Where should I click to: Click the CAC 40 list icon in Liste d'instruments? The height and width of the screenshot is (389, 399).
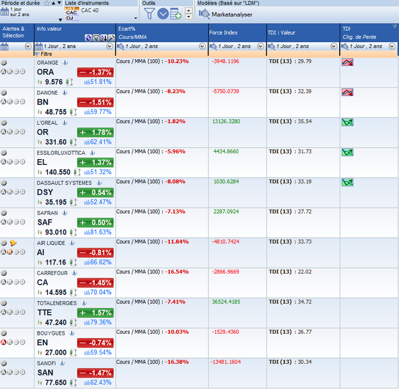[71, 14]
